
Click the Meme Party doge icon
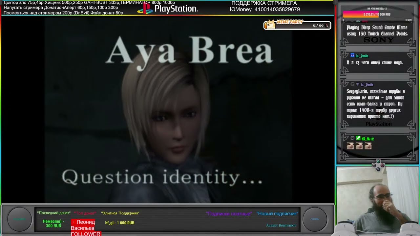(x=270, y=25)
